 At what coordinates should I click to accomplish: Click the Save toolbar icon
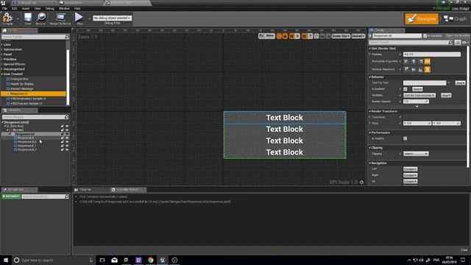point(28,18)
